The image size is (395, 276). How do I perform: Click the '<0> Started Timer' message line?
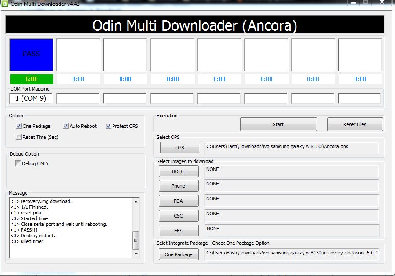pos(30,218)
